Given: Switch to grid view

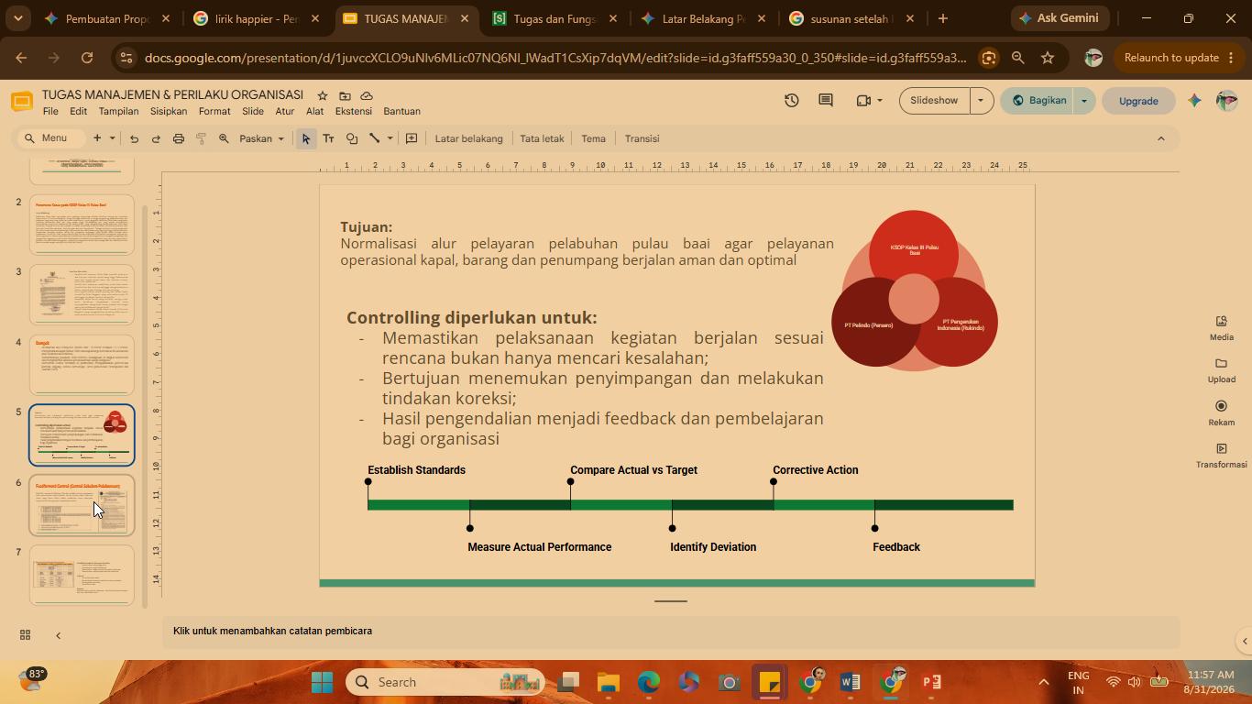Looking at the screenshot, I should point(26,634).
